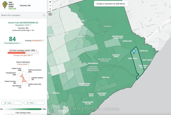
Task: Click the search magnifier icon
Action: (44, 15)
